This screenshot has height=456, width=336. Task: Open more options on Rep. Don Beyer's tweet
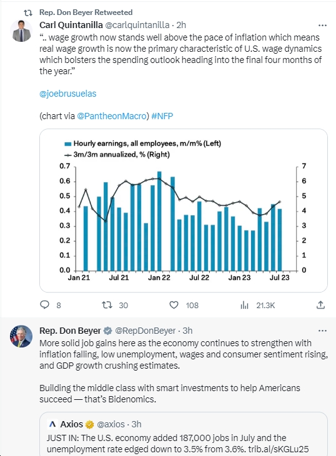pos(322,331)
